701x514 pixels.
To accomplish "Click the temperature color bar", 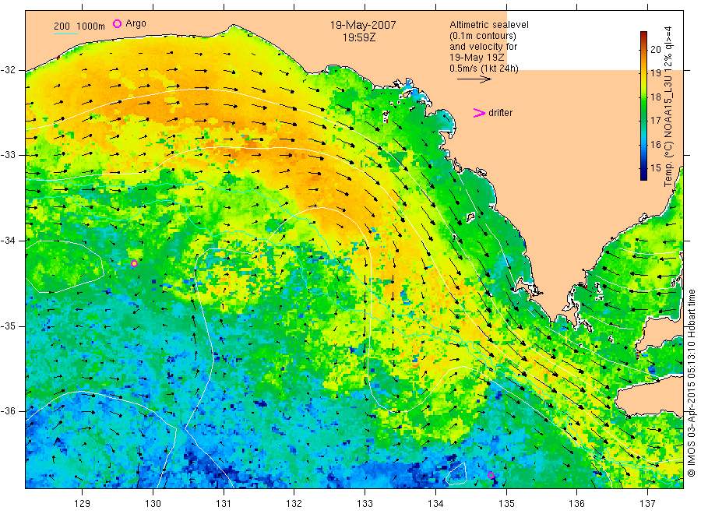I will (643, 106).
